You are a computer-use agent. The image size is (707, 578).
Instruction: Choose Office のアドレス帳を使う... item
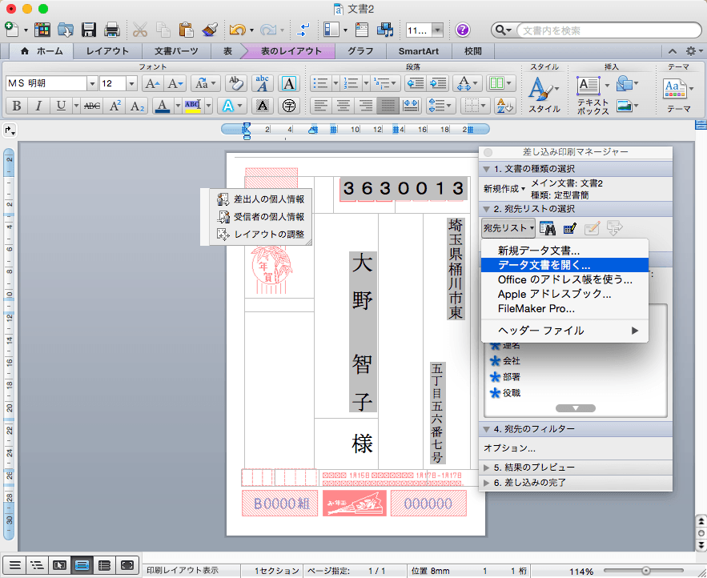click(564, 279)
